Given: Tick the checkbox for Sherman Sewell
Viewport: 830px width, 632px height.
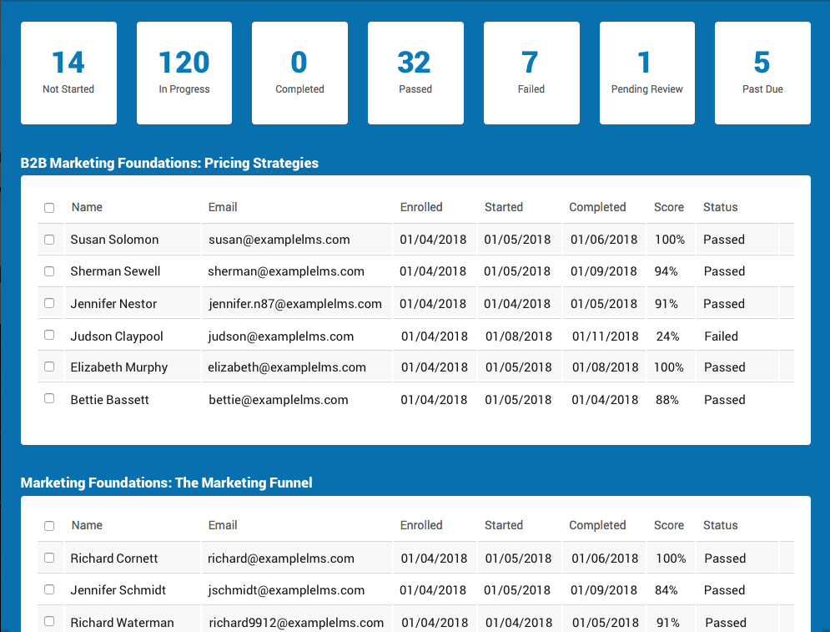Looking at the screenshot, I should (49, 271).
